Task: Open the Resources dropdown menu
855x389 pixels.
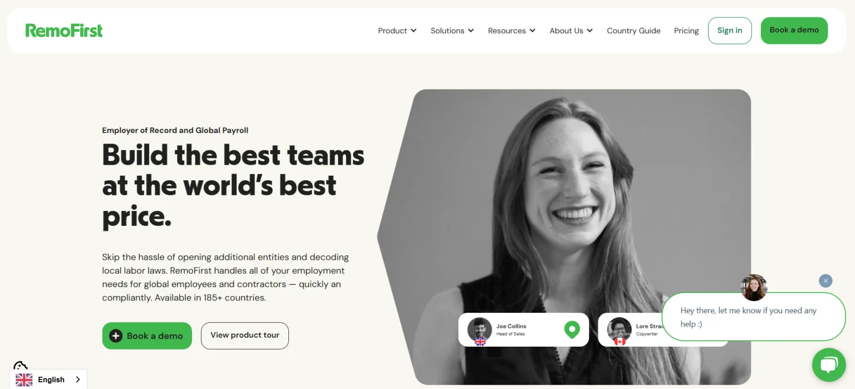Action: point(512,31)
